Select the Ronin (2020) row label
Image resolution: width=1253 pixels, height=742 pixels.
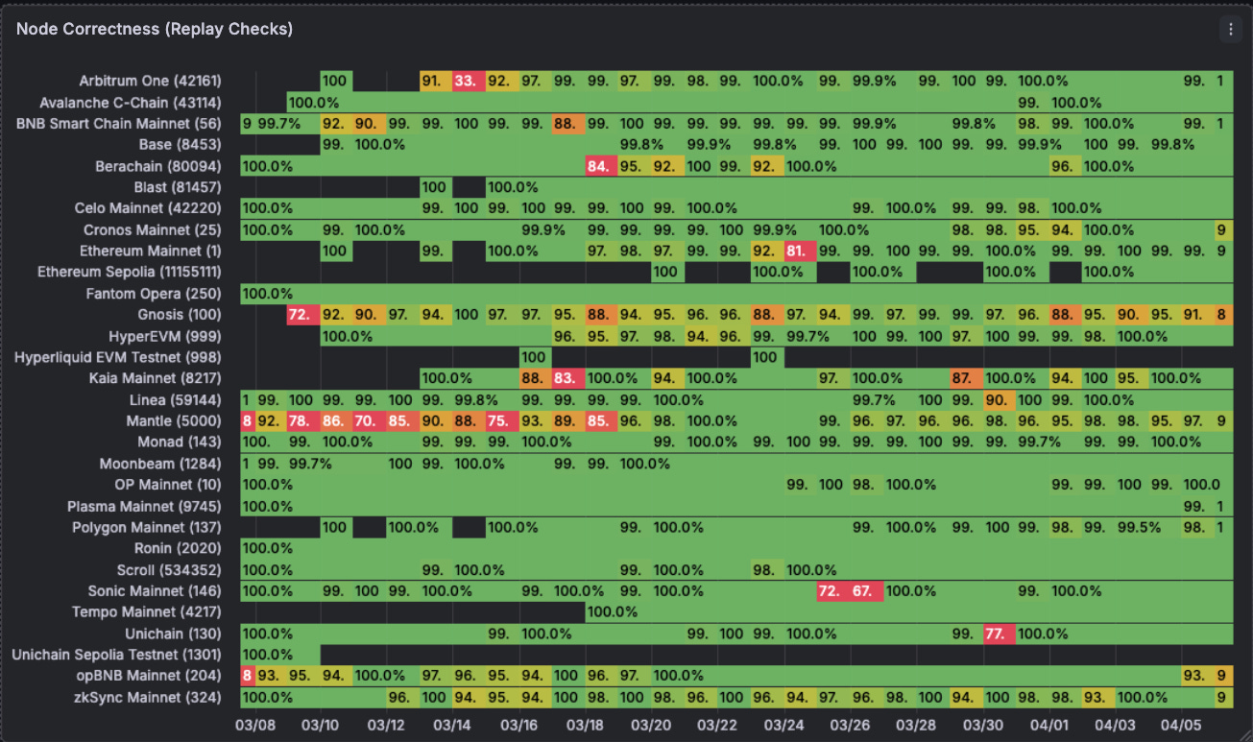point(179,548)
